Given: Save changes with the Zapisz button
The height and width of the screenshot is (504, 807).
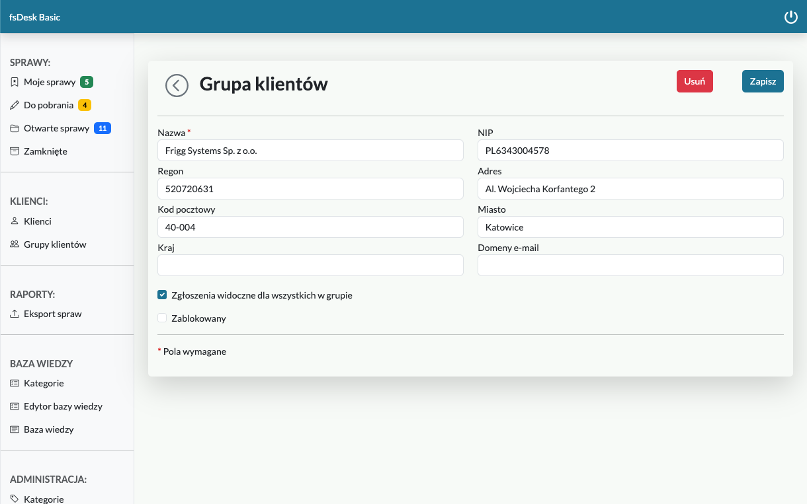Looking at the screenshot, I should pos(762,81).
